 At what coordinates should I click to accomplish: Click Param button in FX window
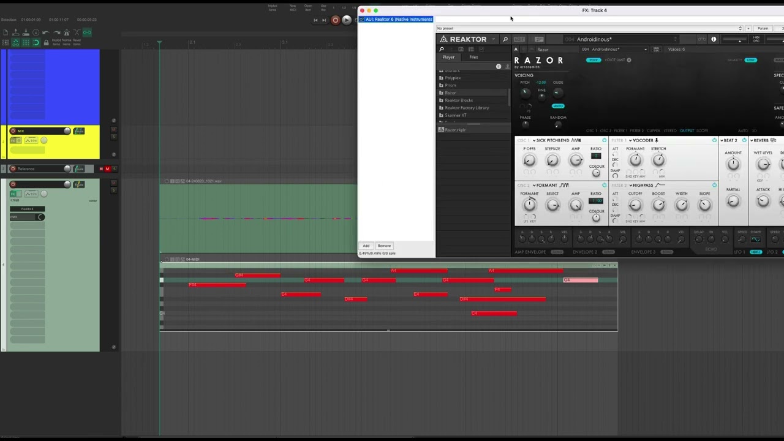click(x=763, y=28)
